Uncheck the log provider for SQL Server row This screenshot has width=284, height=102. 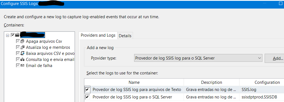click(x=87, y=97)
